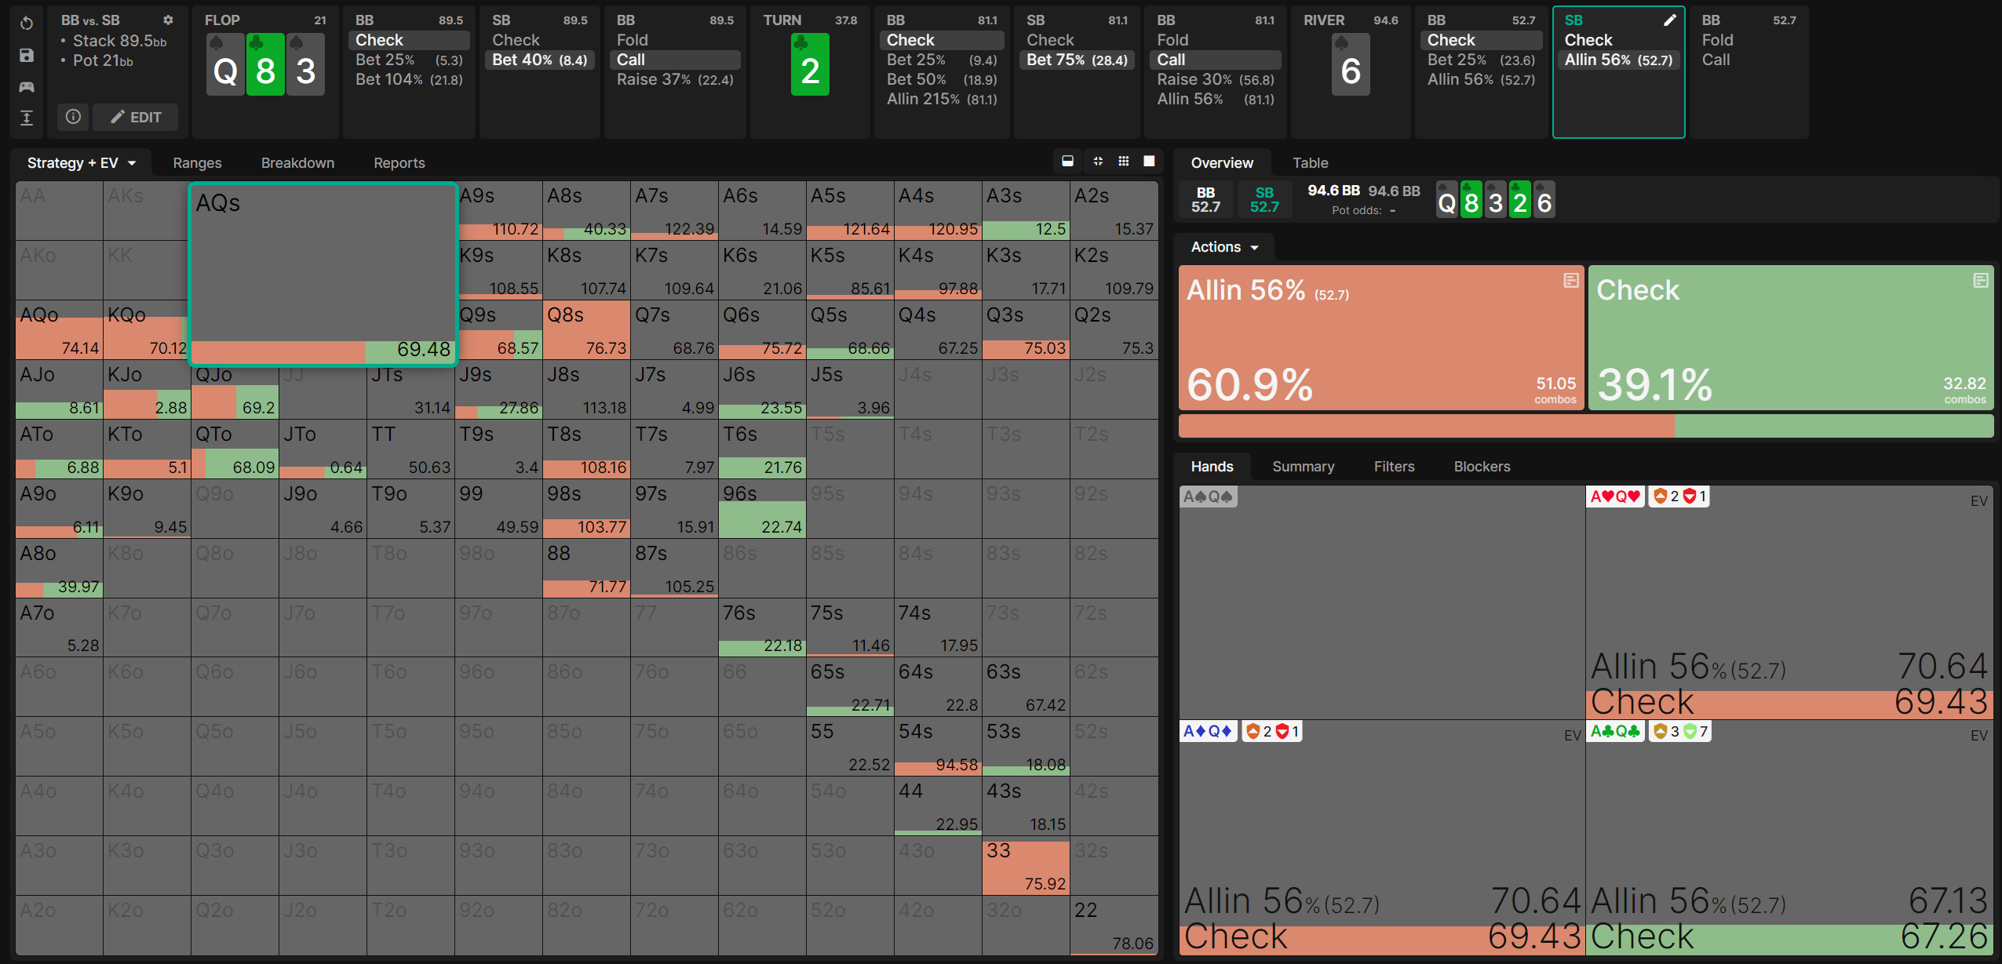Screen dimensions: 2002x964
Task: Click the EDIT button
Action: click(x=136, y=117)
